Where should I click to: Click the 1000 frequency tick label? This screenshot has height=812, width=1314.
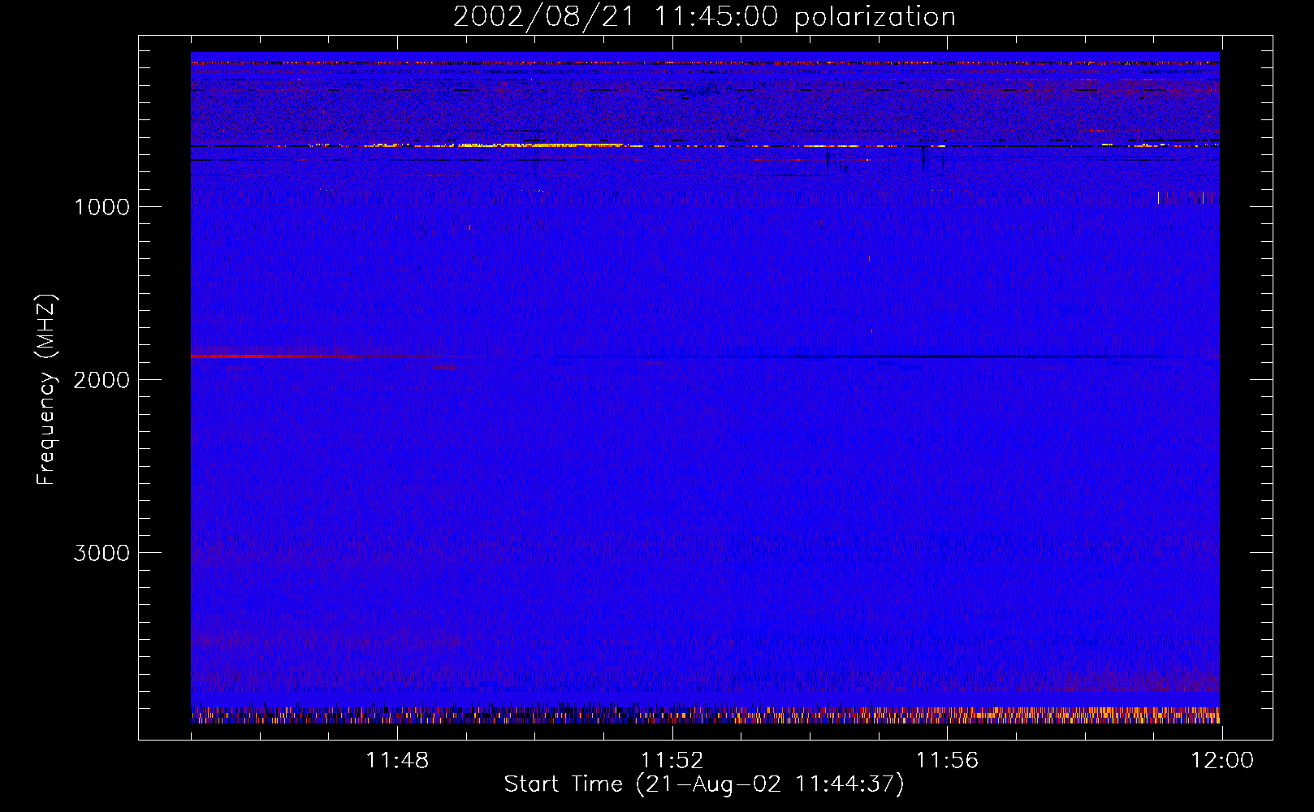(x=102, y=207)
